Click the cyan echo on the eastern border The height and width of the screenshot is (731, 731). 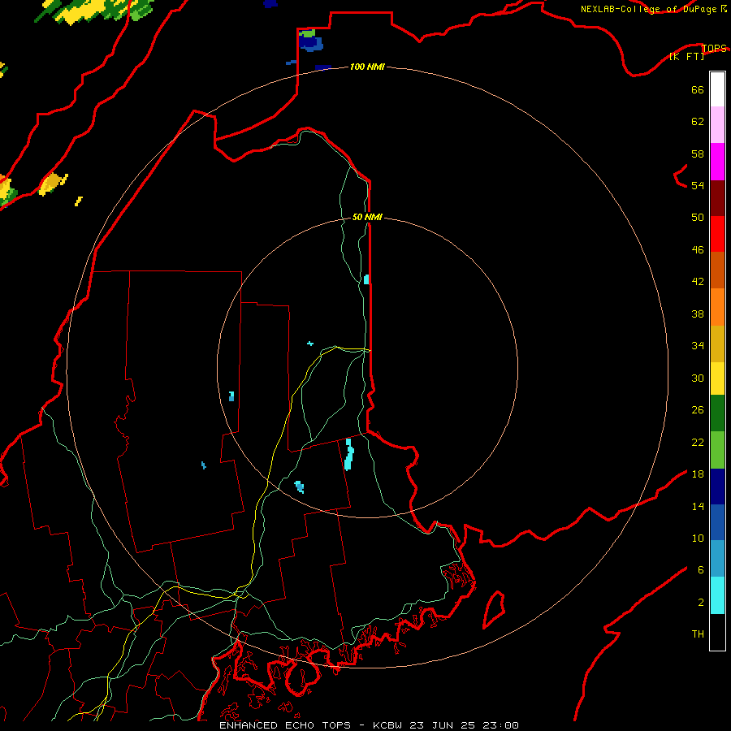366,279
